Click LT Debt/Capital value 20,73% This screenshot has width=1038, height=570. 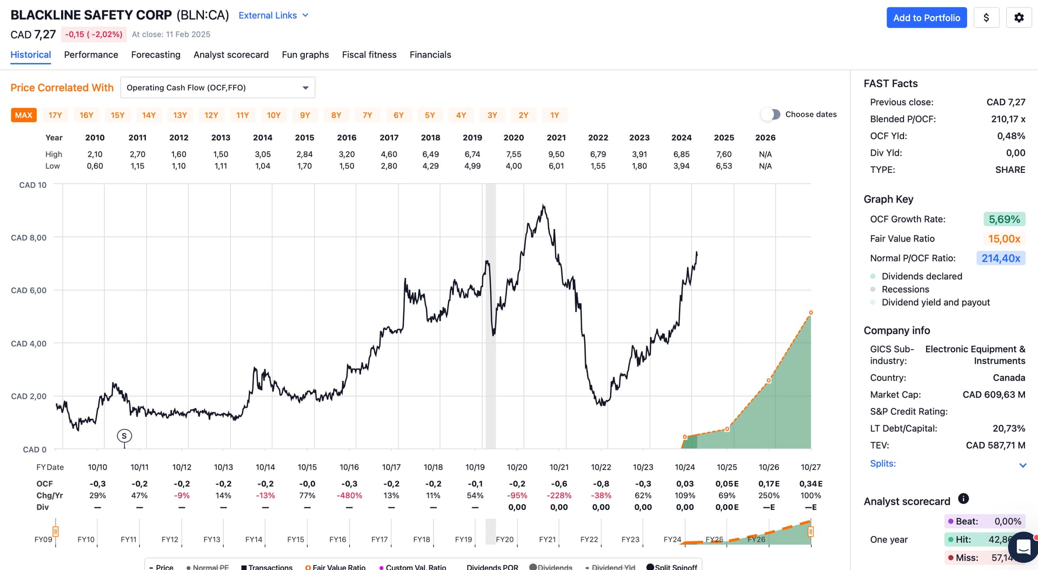pos(1009,428)
